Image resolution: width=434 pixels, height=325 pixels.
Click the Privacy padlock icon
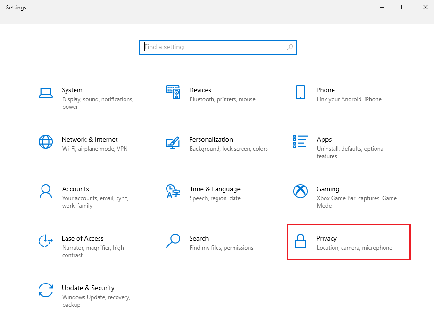click(300, 241)
